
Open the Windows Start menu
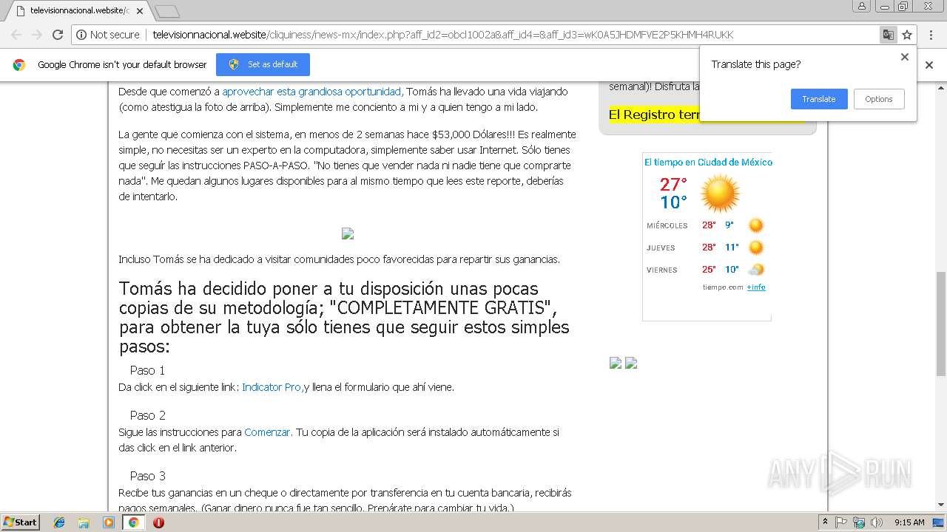pyautogui.click(x=20, y=522)
